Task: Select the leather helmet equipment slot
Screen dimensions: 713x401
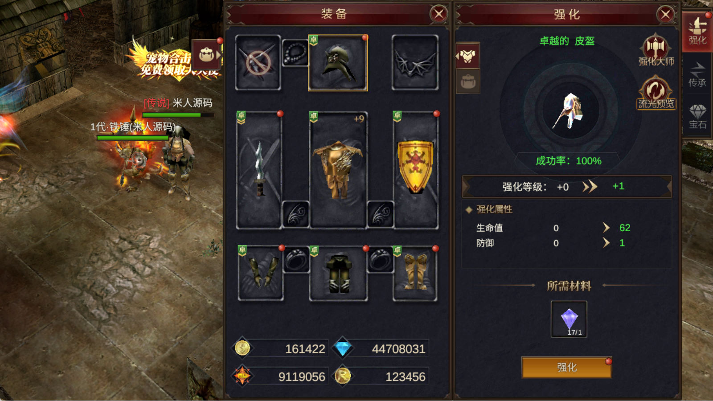Action: pyautogui.click(x=338, y=63)
